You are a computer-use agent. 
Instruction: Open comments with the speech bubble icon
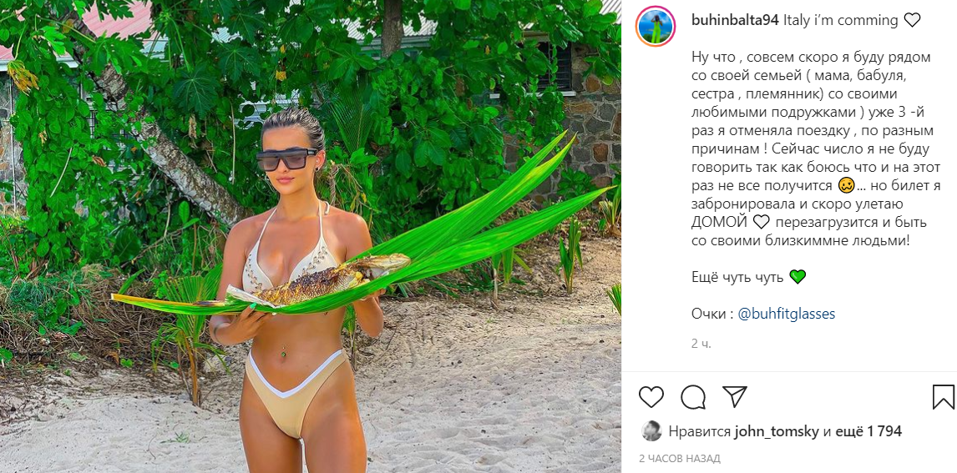693,397
